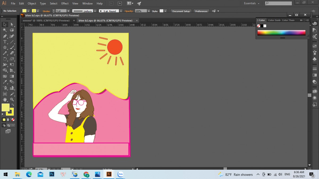The width and height of the screenshot is (319, 179).
Task: Open the Swatches panel icon
Action: [x=315, y=46]
